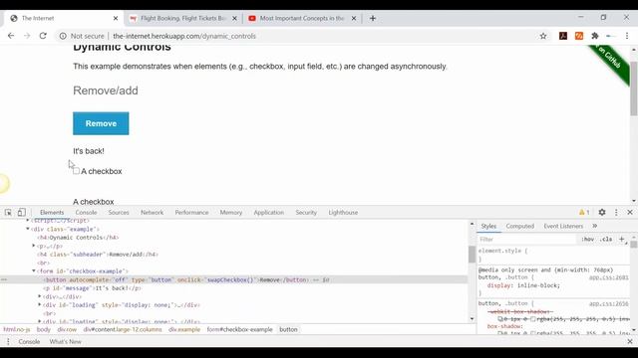Open the Chrome three-dot menu
638x358 pixels.
(627, 36)
